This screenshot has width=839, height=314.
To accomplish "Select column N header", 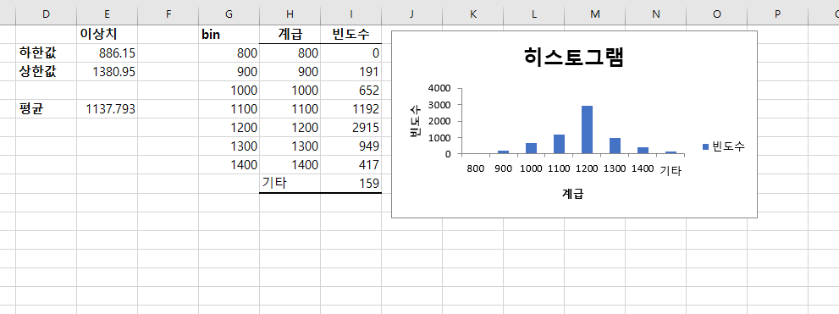I will point(656,14).
